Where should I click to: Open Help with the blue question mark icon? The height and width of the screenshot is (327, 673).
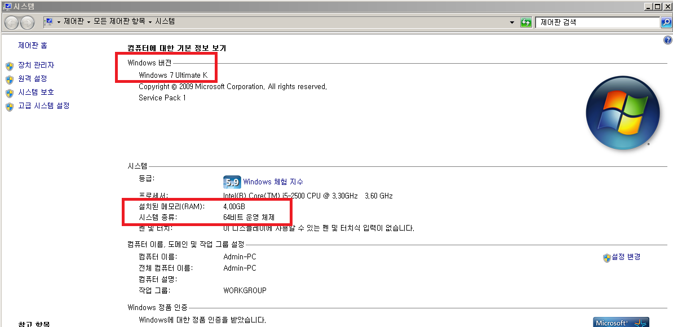[667, 40]
